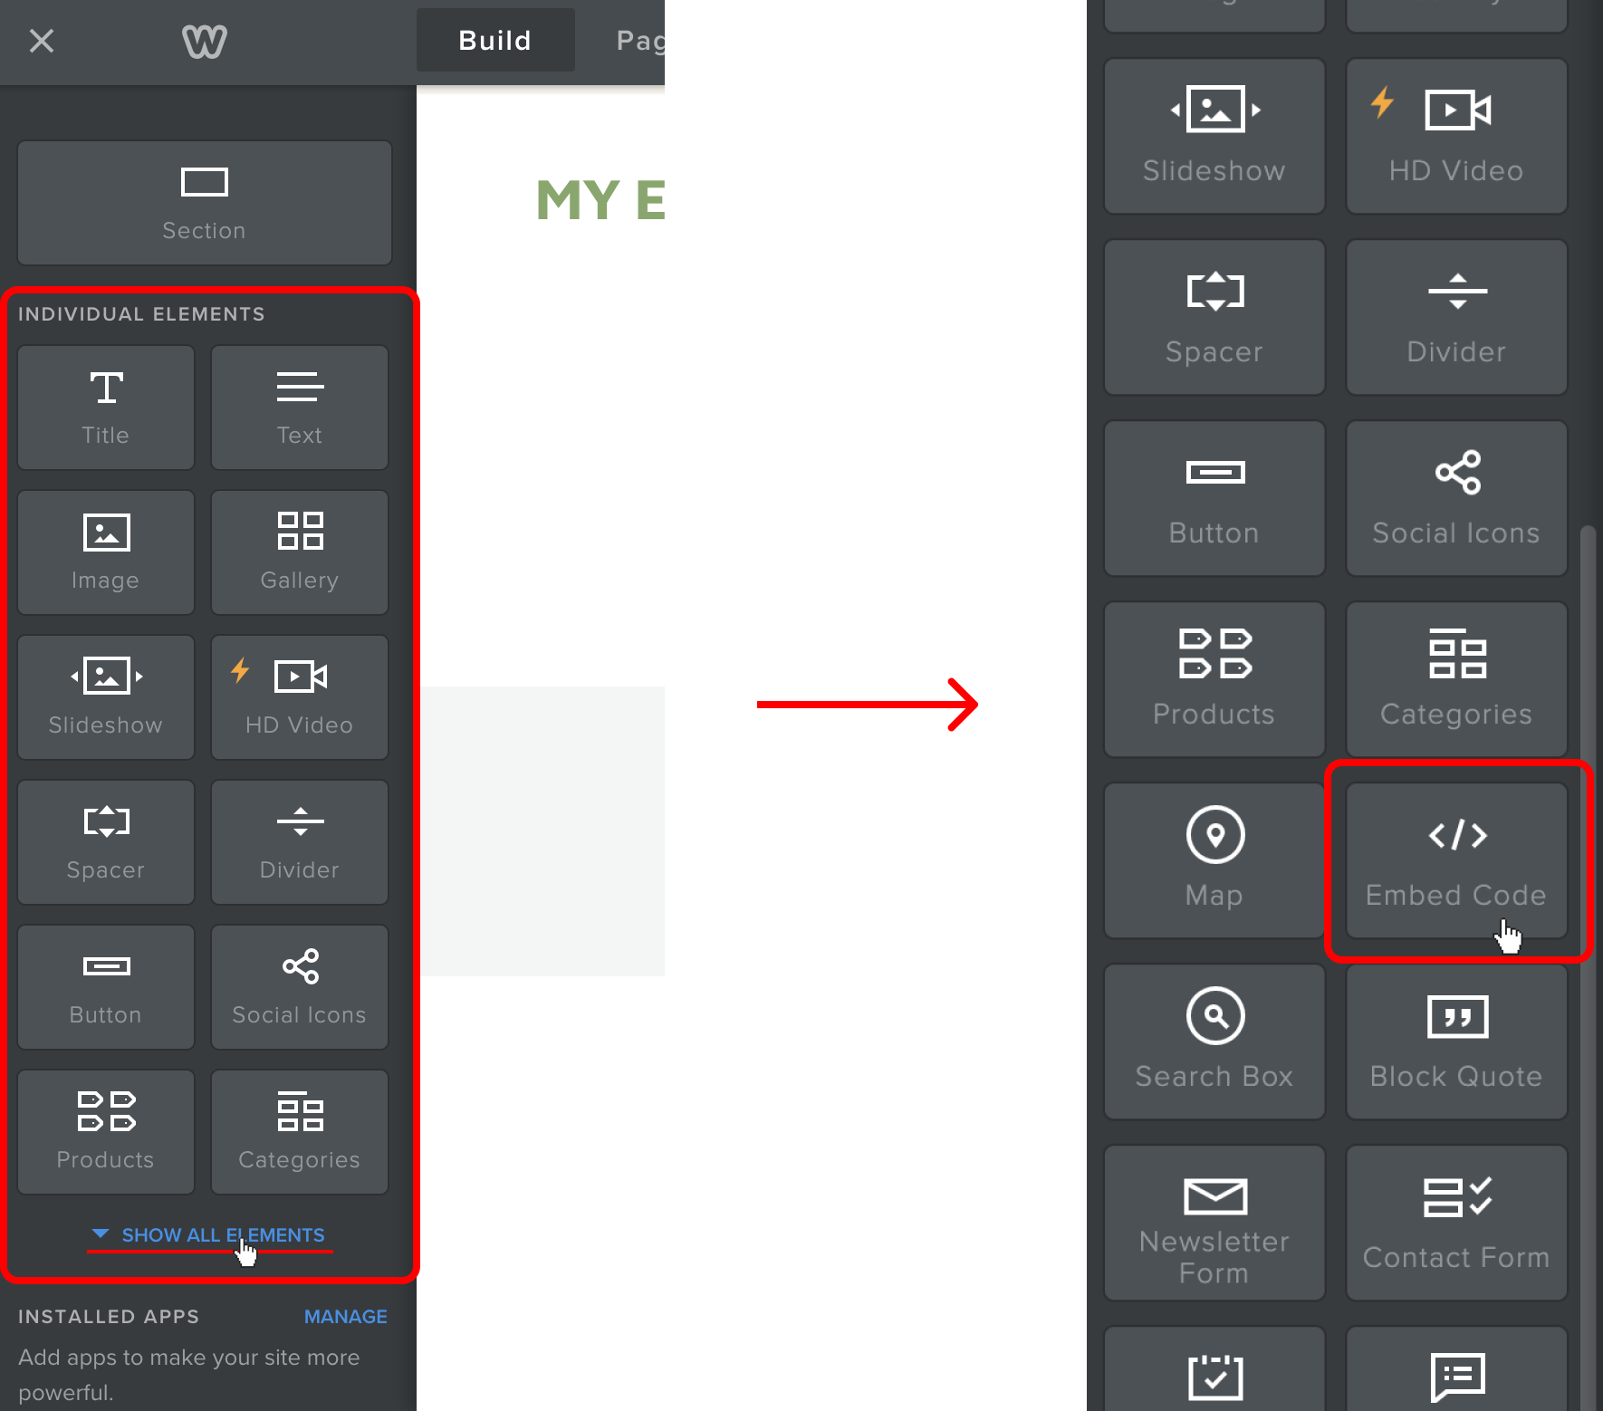Screen dimensions: 1603x1411
Task: Click the Weebly logo
Action: point(205,41)
